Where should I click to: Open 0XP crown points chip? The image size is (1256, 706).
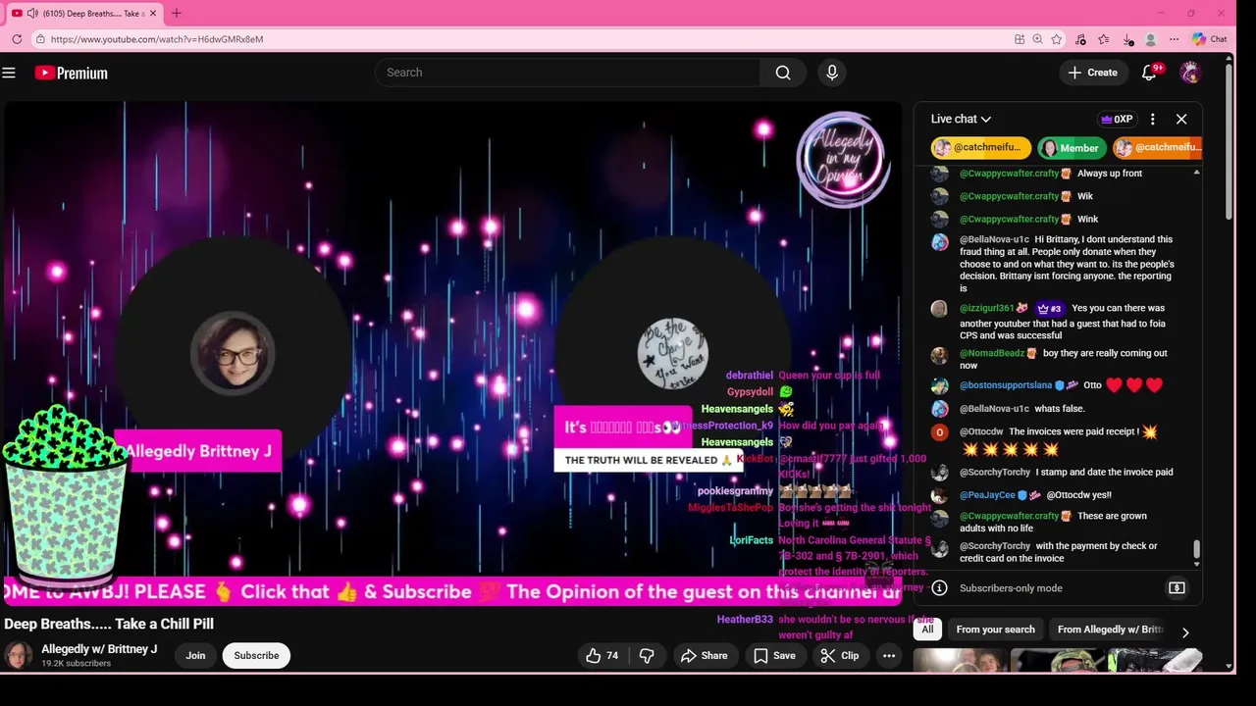click(1117, 119)
